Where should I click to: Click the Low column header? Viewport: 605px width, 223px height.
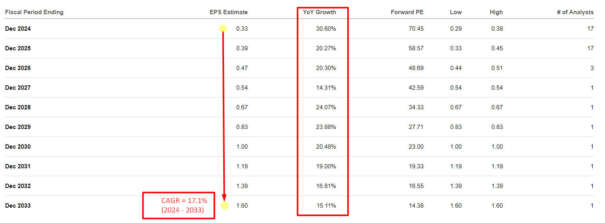click(x=456, y=12)
